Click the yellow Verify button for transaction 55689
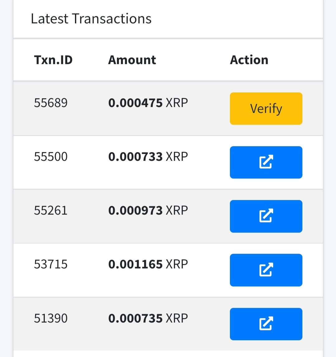The width and height of the screenshot is (336, 357). pyautogui.click(x=266, y=109)
